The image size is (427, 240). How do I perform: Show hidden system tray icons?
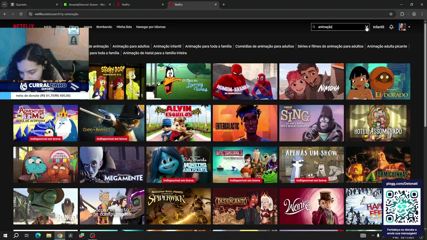click(x=373, y=236)
